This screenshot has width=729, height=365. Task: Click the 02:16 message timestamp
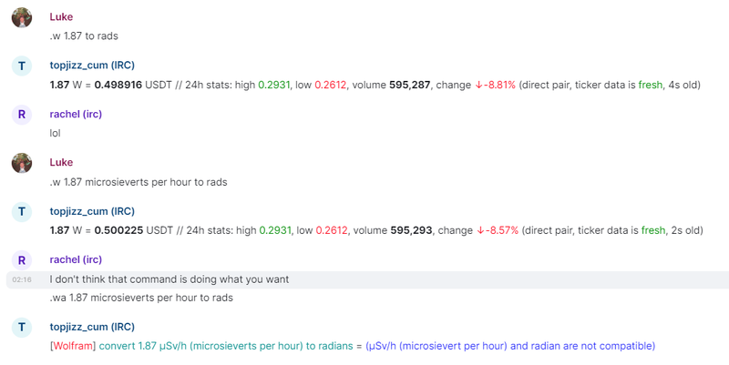click(x=23, y=280)
